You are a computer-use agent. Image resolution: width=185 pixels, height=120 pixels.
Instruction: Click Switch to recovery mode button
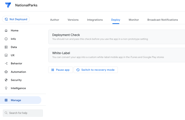96,70
